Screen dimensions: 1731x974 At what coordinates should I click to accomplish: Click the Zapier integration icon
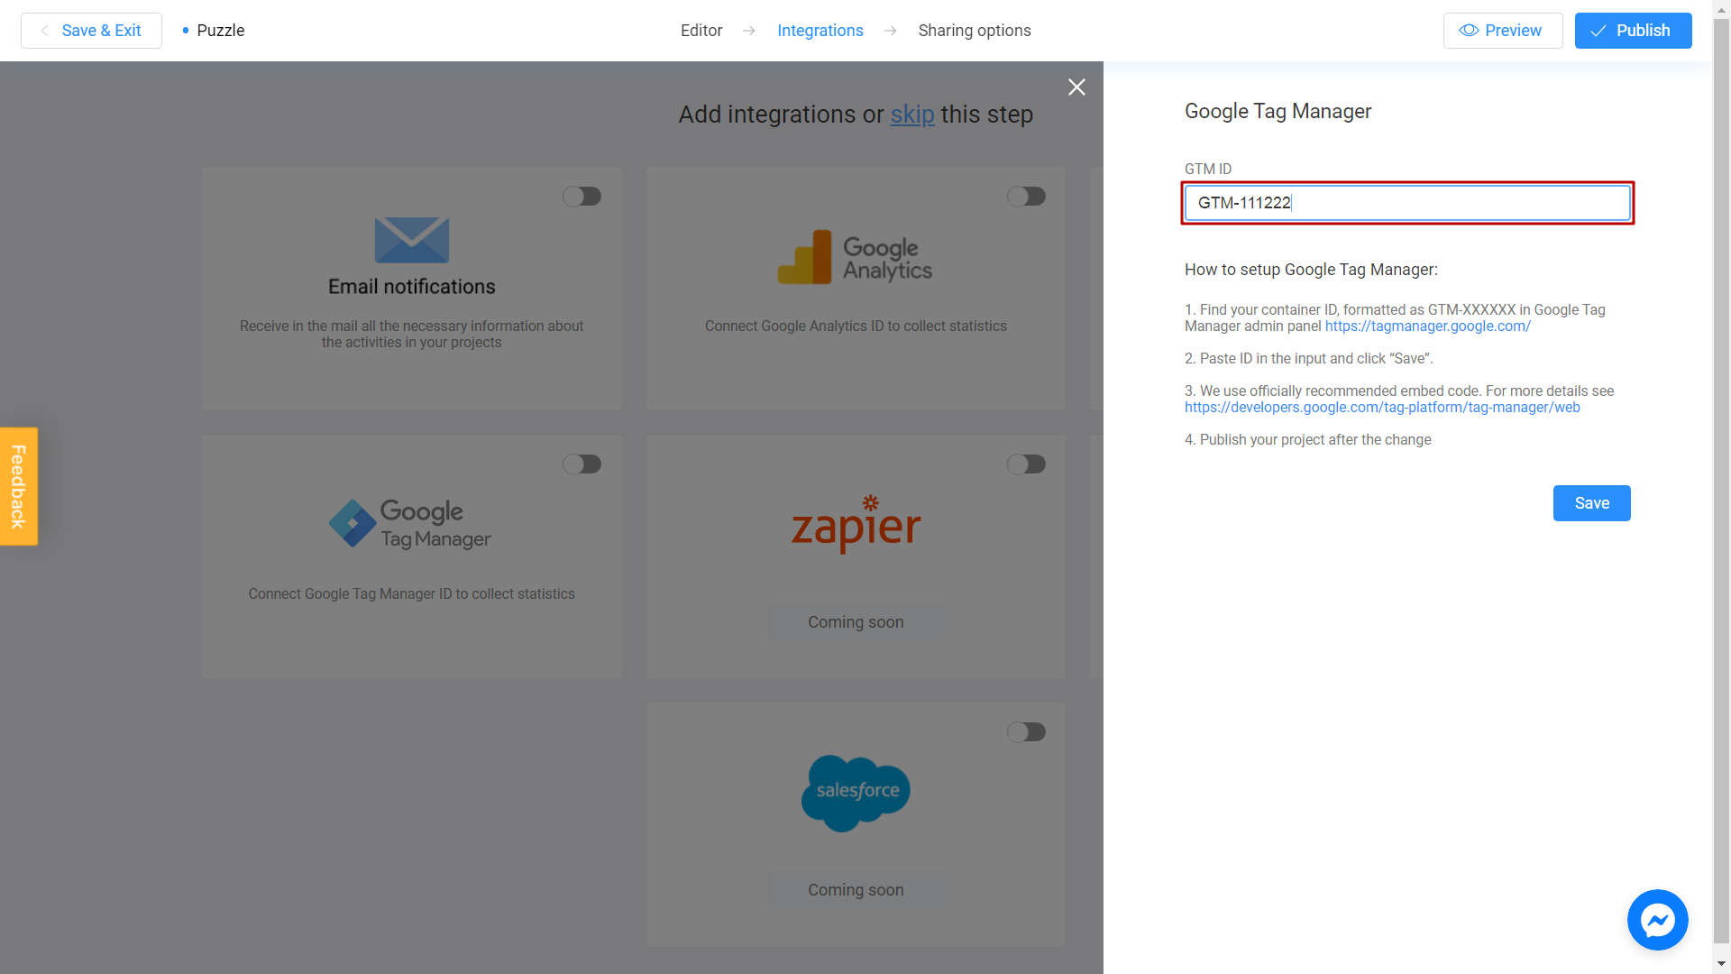click(856, 522)
